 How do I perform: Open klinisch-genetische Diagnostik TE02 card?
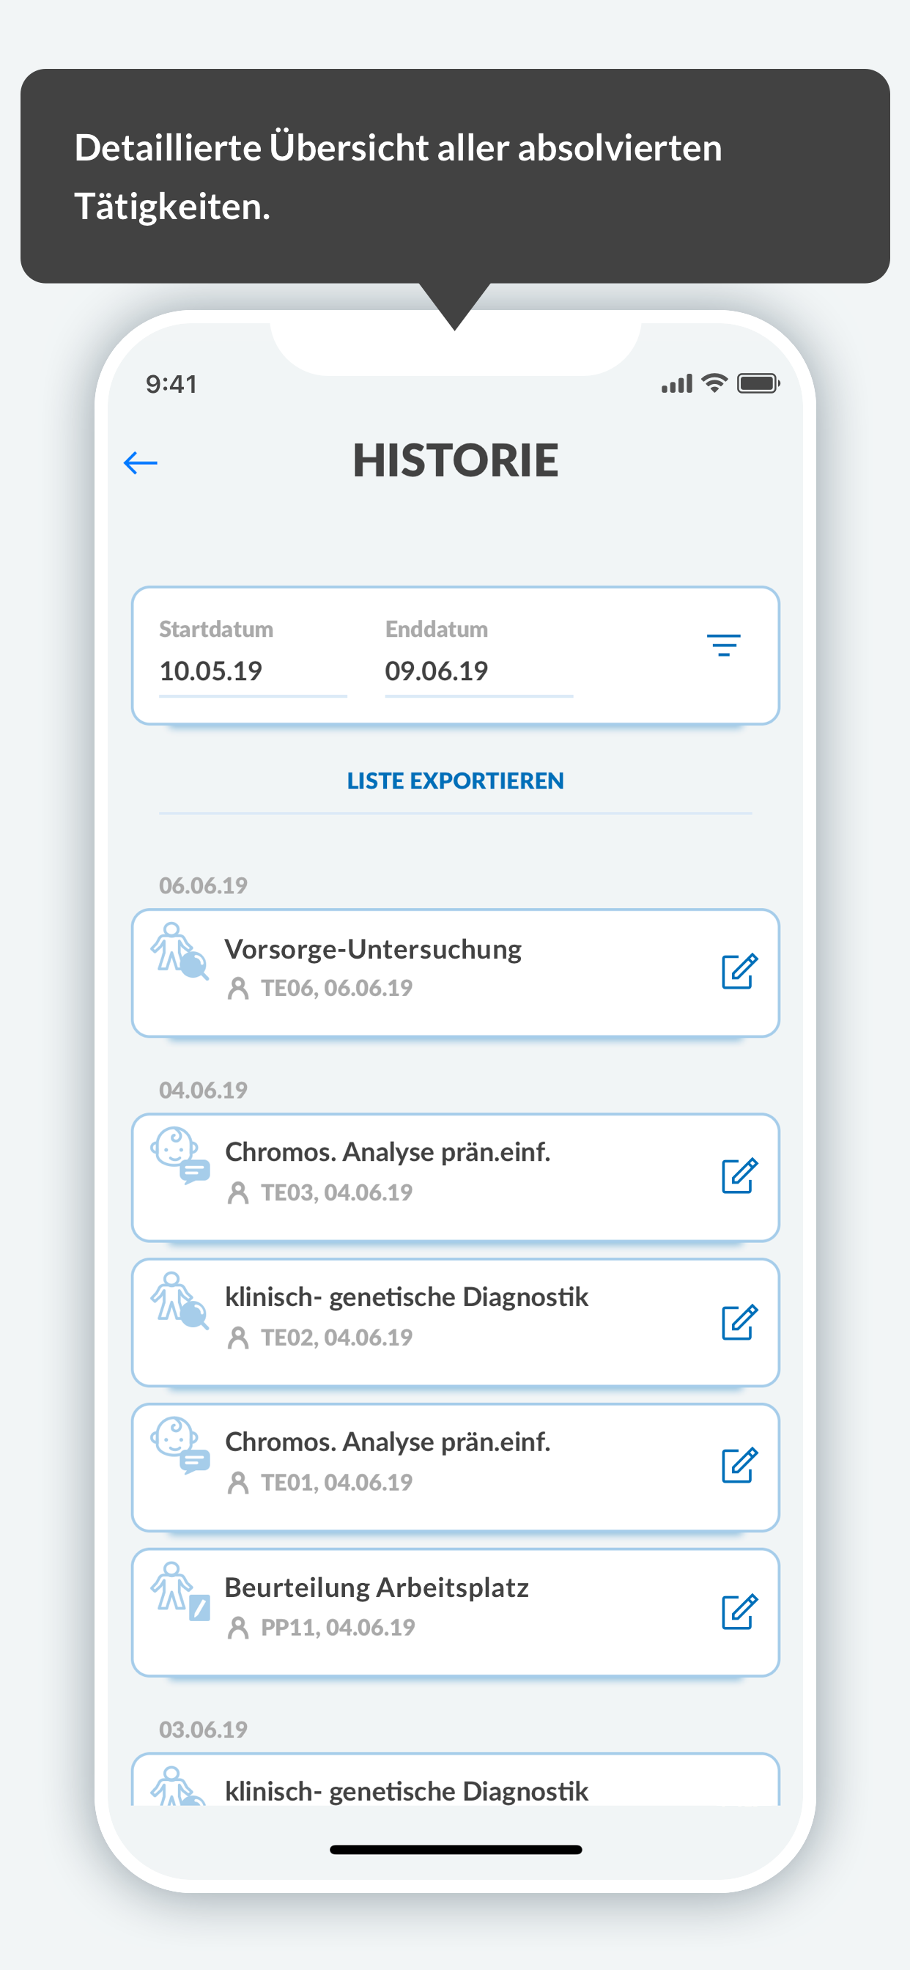[x=455, y=1322]
